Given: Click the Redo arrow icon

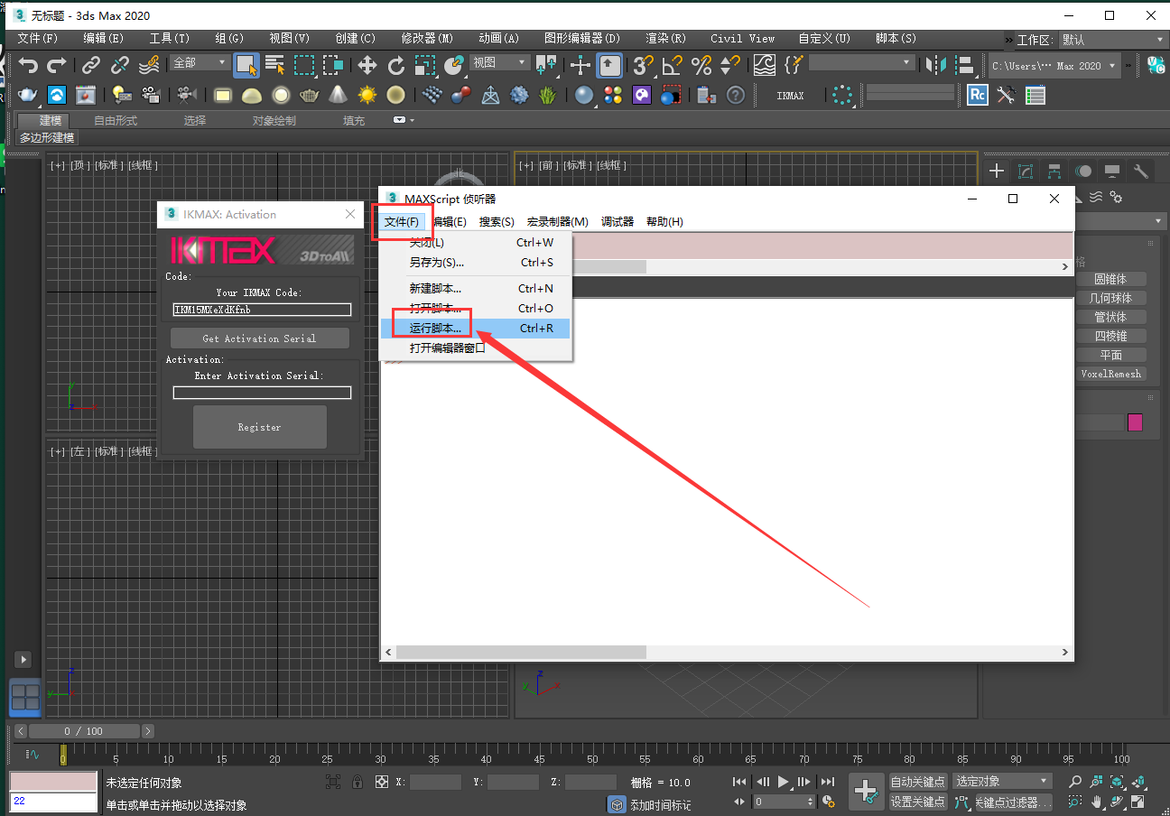Looking at the screenshot, I should coord(57,65).
